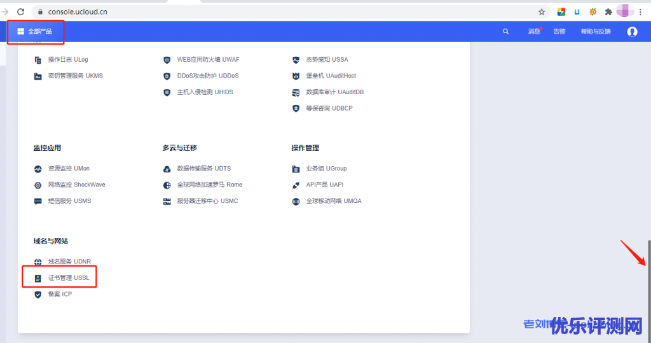Viewport: 651px width, 343px height.
Task: Open 资源监控 UMon
Action: [69, 169]
